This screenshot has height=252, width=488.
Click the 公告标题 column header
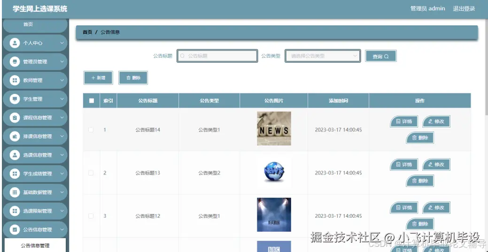coord(148,100)
